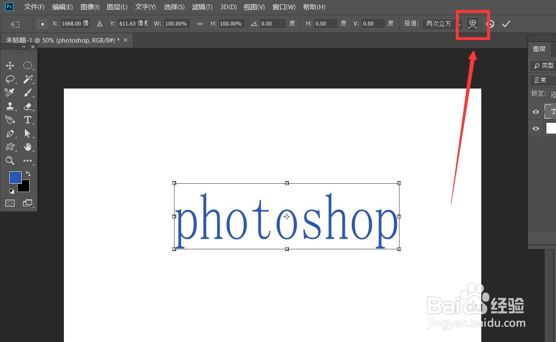Open the 文件(F) menu
Viewport: 556px width, 342px height.
point(34,7)
